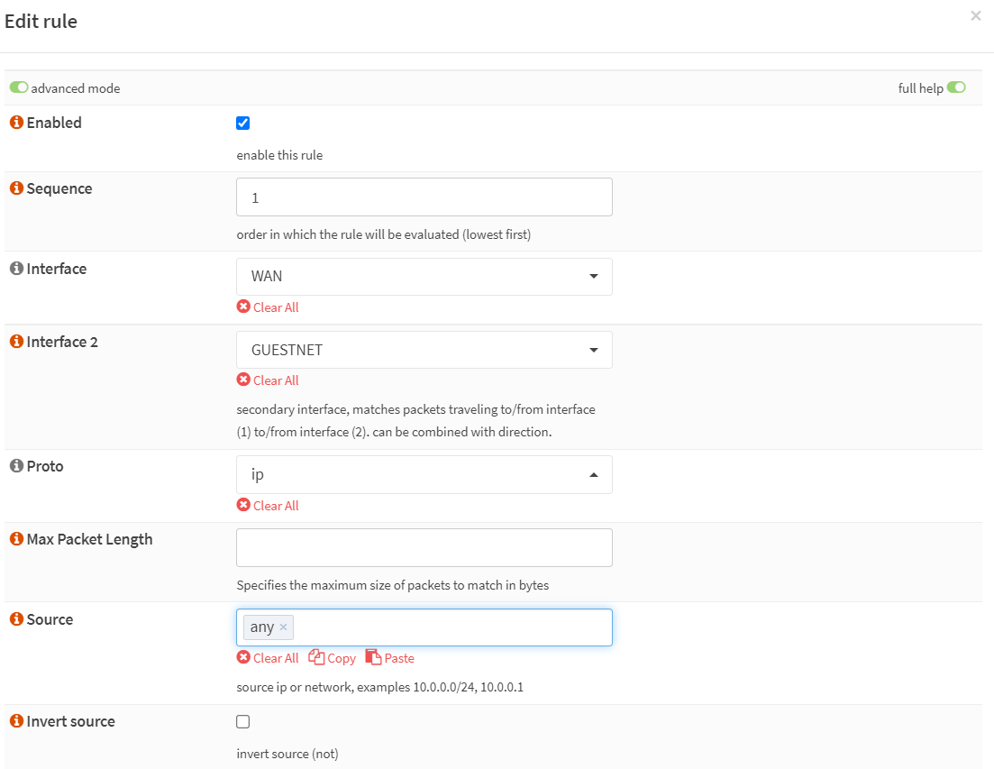Toggle the full help switch

[x=956, y=87]
